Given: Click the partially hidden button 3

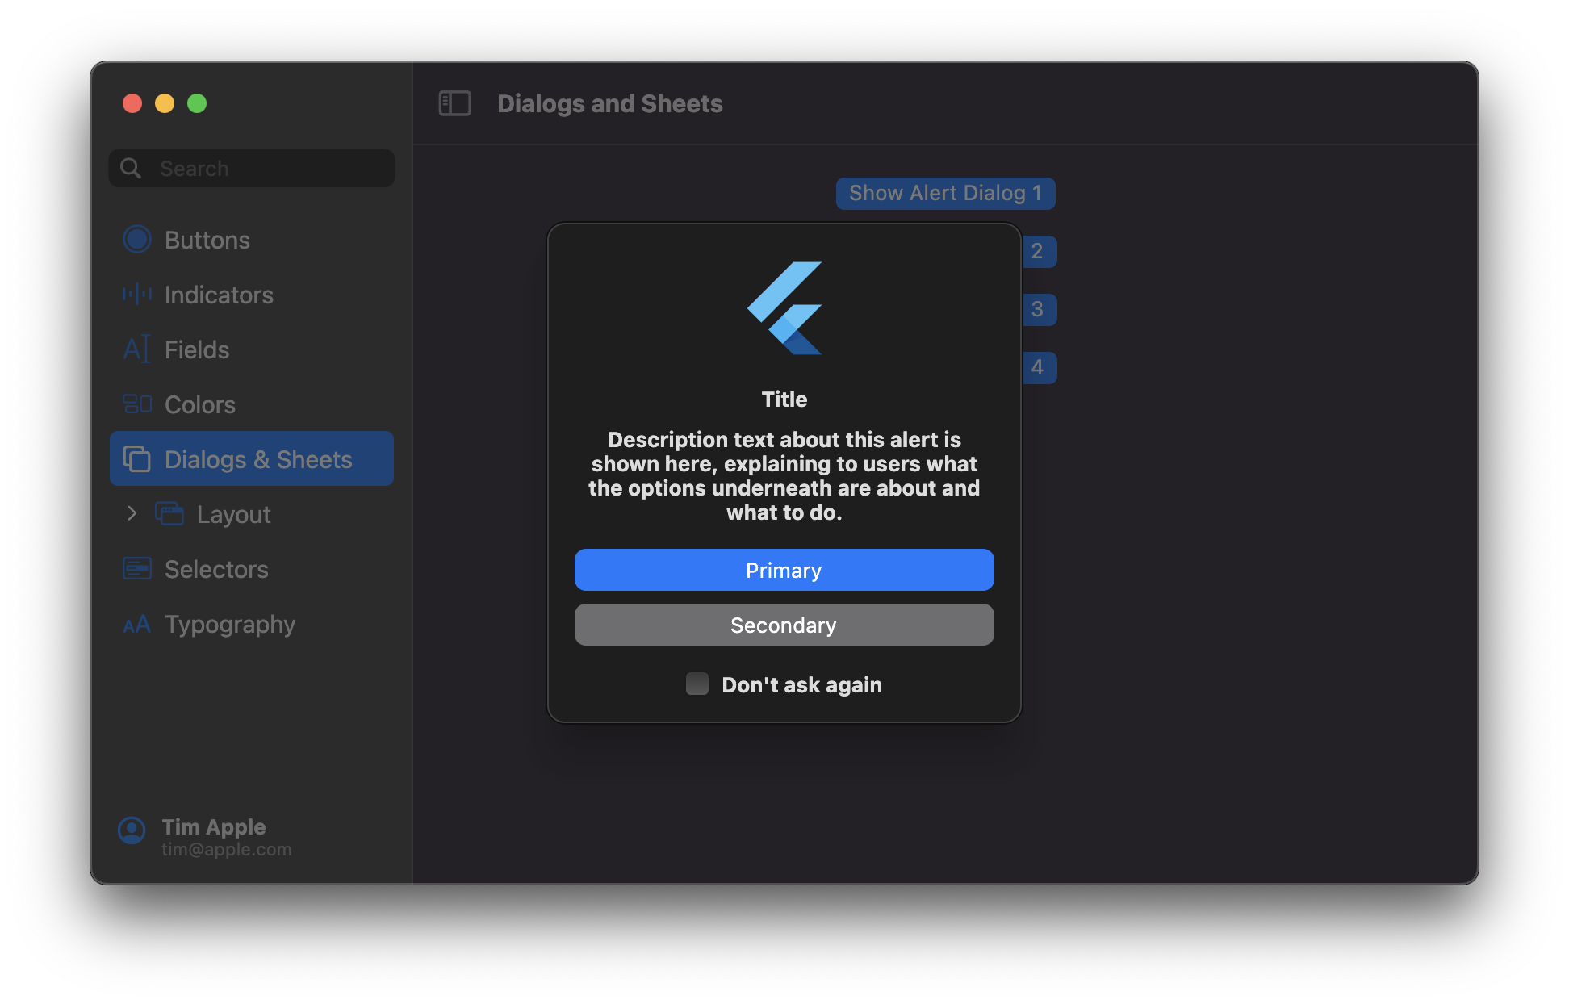Looking at the screenshot, I should click(1040, 310).
